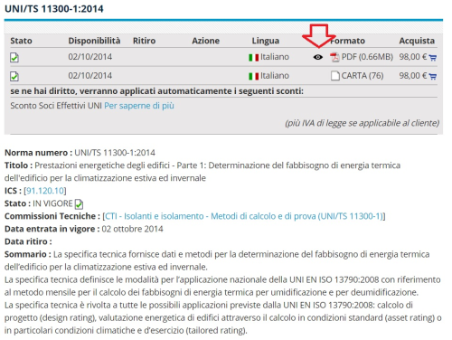
Task: Click the blank paper CARTA icon
Action: (334, 76)
